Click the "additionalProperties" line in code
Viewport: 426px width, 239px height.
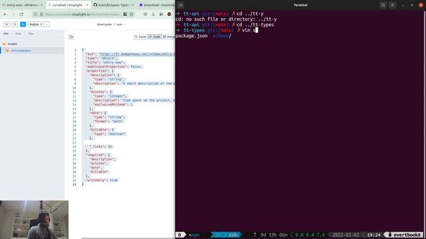pos(114,66)
